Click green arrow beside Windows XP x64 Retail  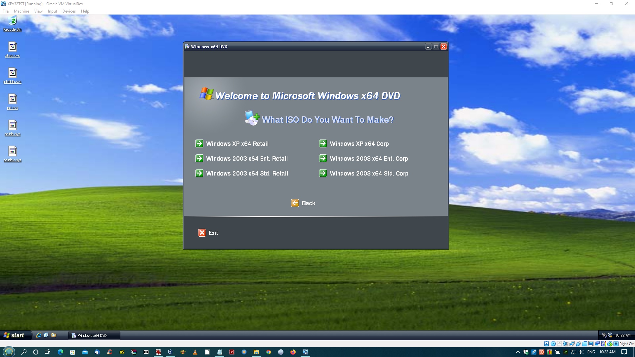pyautogui.click(x=199, y=143)
